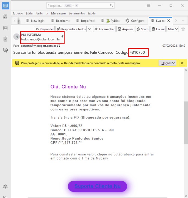Screen dimensions: 188x198
Task: Click the horizontal scrollbar at bottom
Action: click(97, 197)
